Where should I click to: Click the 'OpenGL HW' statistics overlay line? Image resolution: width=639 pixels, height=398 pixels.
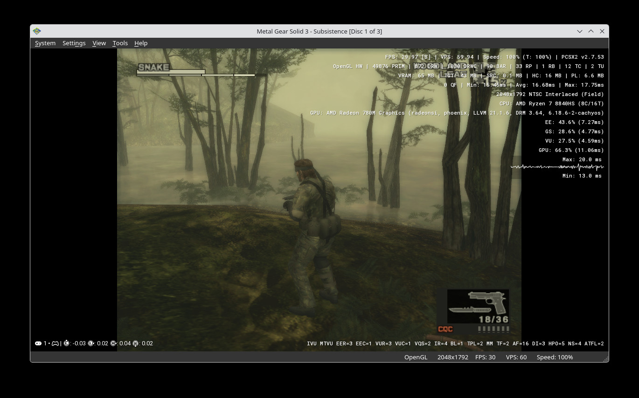click(x=468, y=66)
